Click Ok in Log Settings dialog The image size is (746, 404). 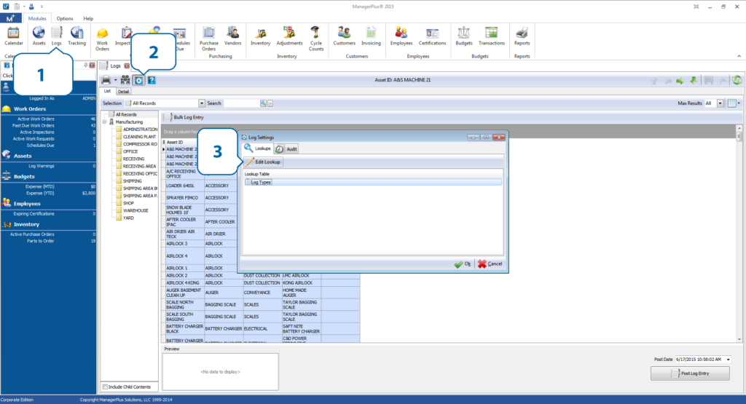[463, 264]
